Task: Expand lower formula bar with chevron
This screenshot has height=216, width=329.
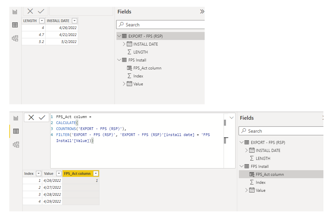Action: click(x=231, y=118)
